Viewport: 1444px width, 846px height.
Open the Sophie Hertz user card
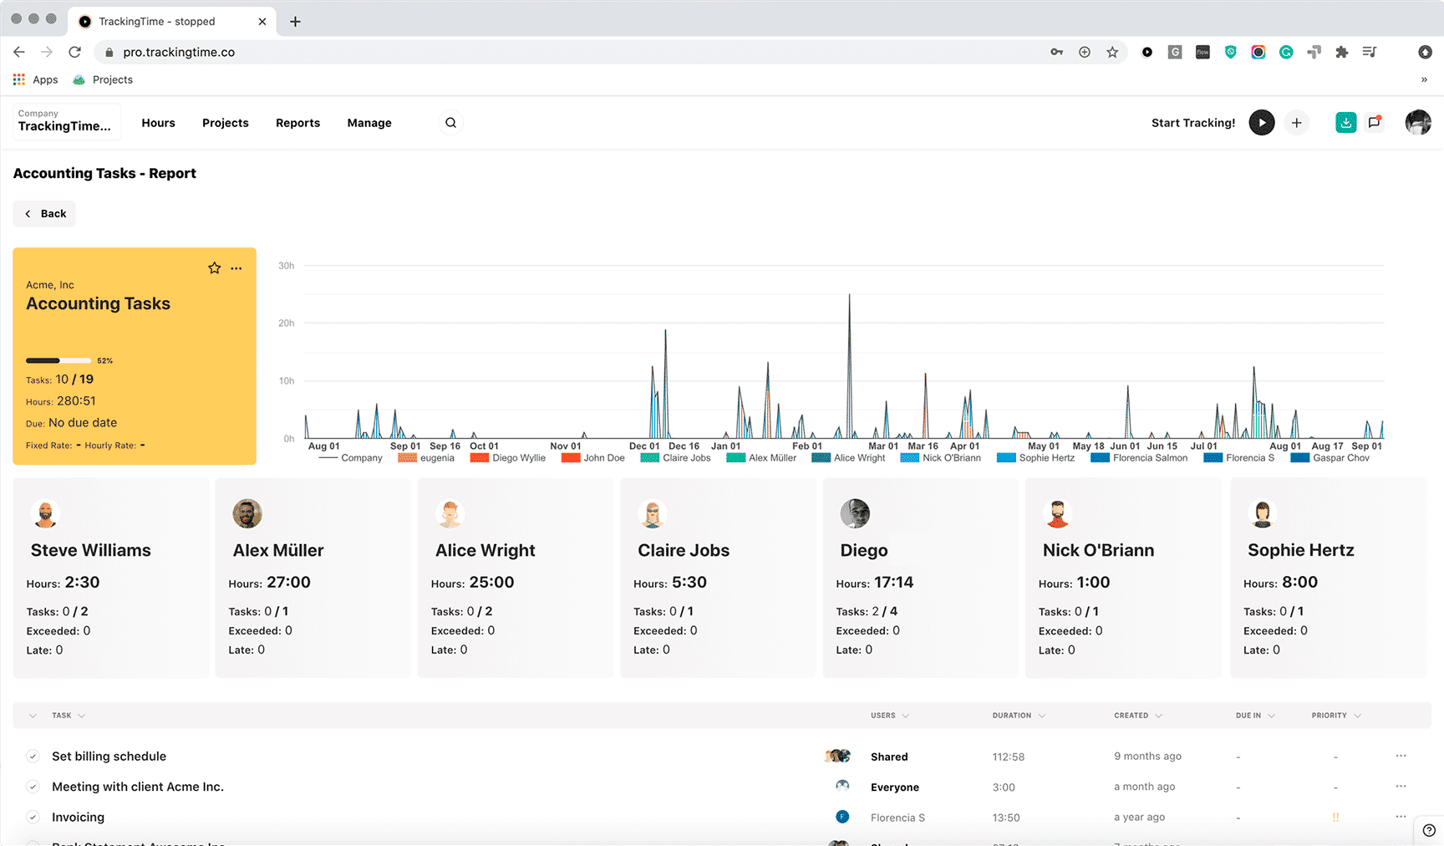(x=1328, y=578)
